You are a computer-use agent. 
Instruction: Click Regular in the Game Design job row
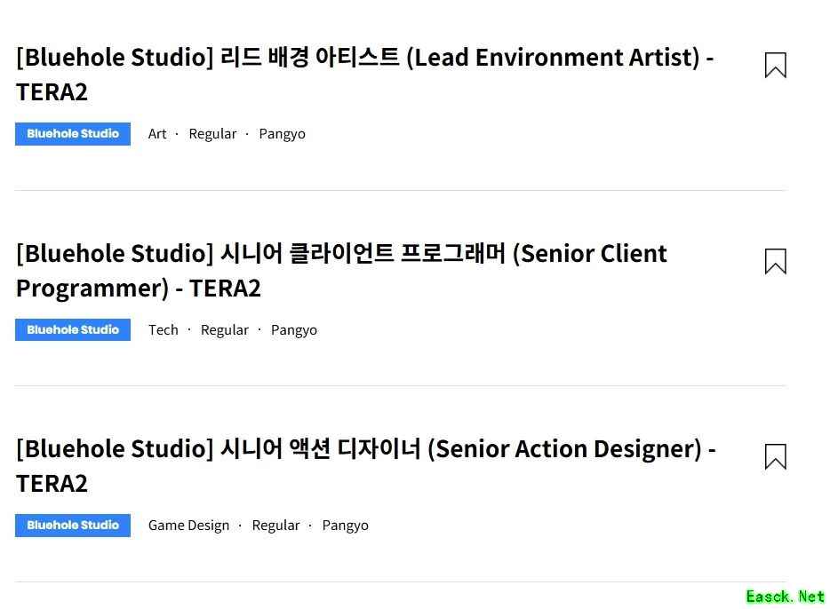[x=275, y=525]
